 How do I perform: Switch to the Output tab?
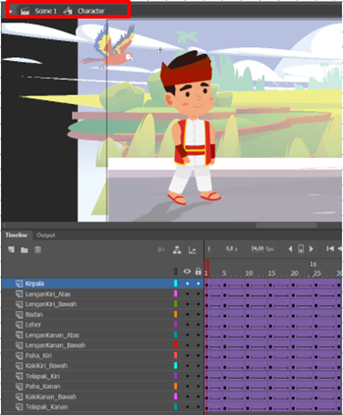(45, 235)
